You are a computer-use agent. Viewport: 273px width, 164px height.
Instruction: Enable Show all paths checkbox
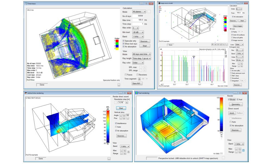[x=232, y=37]
